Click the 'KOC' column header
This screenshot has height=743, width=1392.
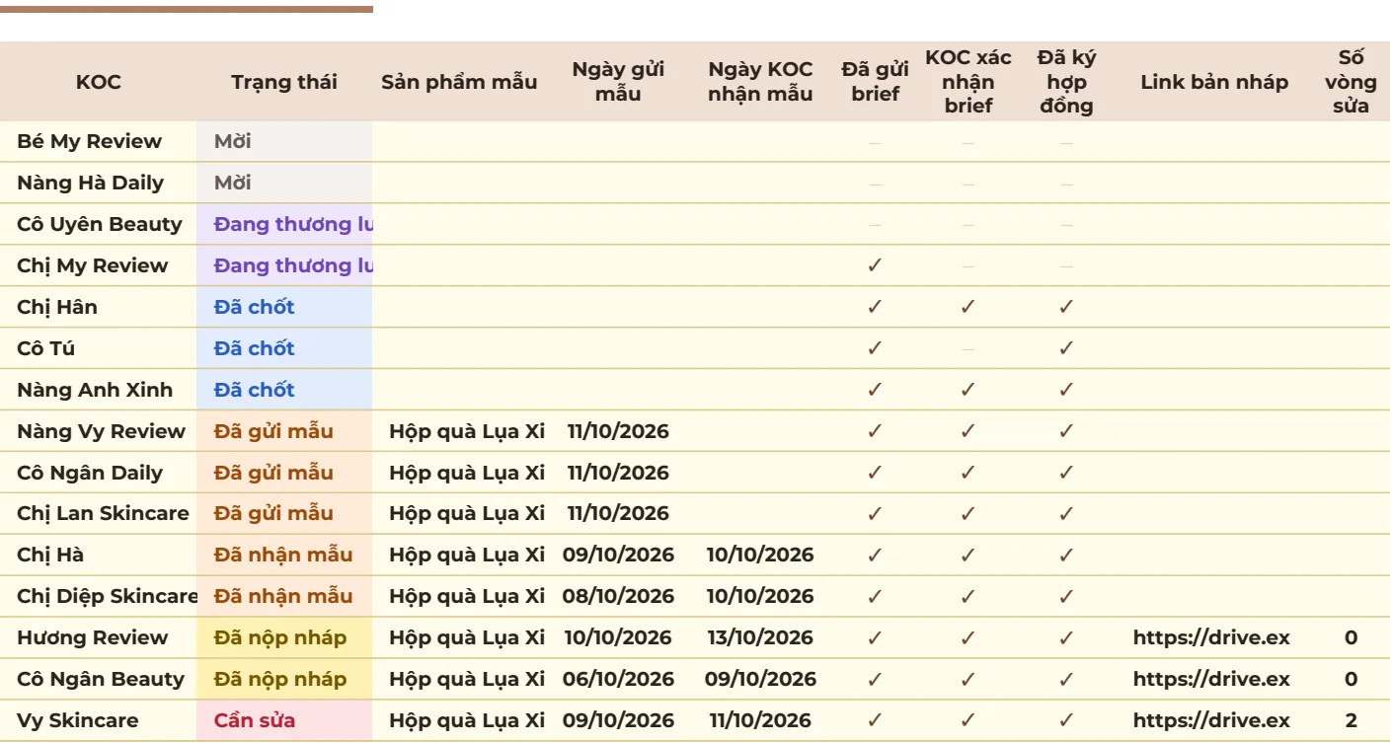point(99,82)
